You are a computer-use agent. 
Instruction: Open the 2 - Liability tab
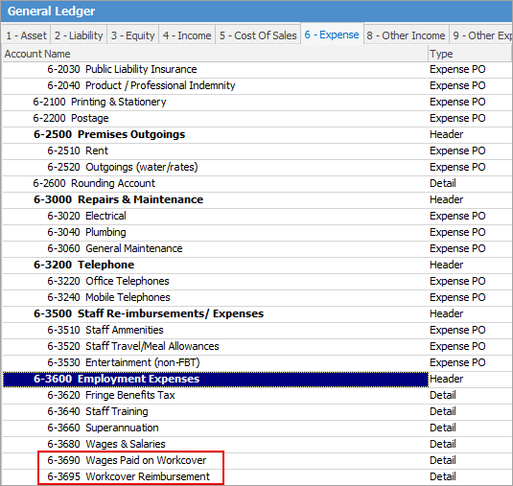click(x=79, y=35)
